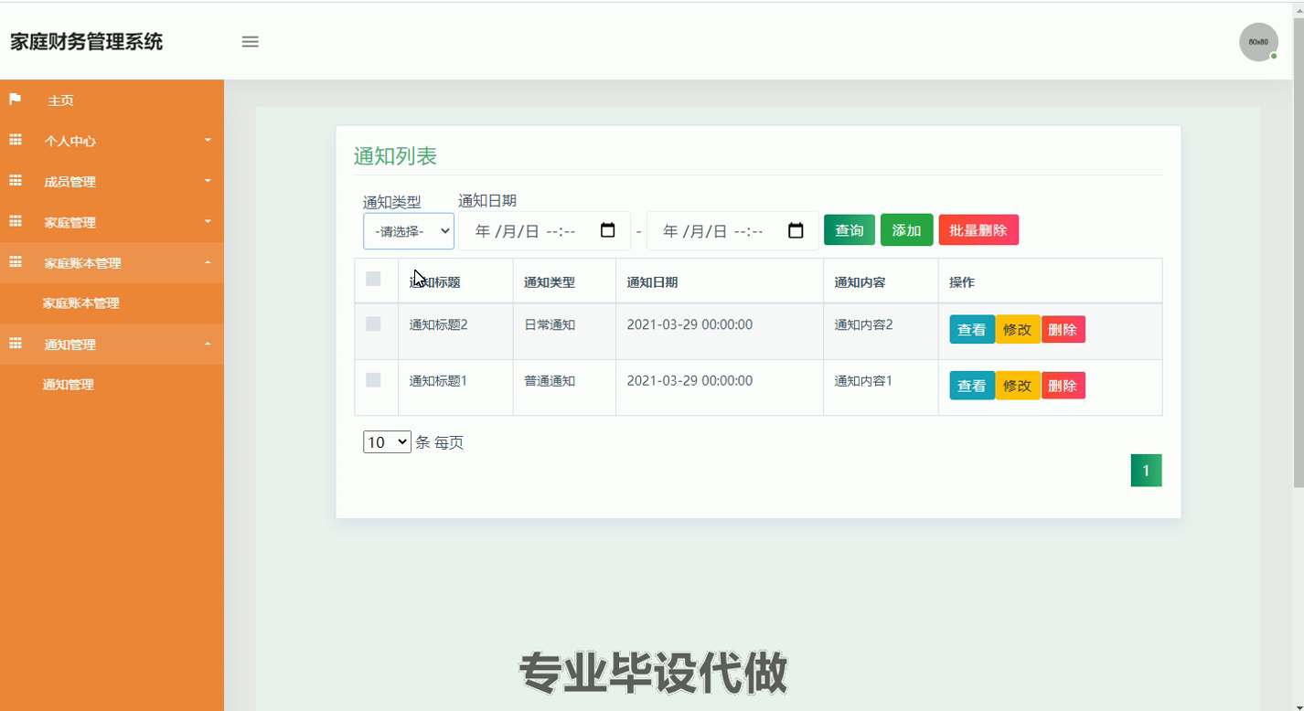The width and height of the screenshot is (1304, 711).
Task: Edit the 通知标题1 record with 修改
Action: [1018, 386]
